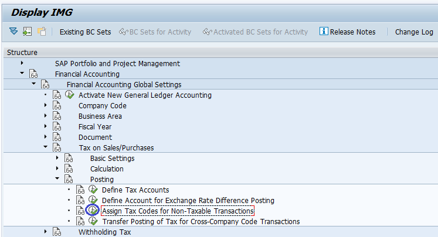The height and width of the screenshot is (237, 438).
Task: Open documentation for Assign Tax Codes for Non-Taxable Transactions
Action: (x=80, y=211)
